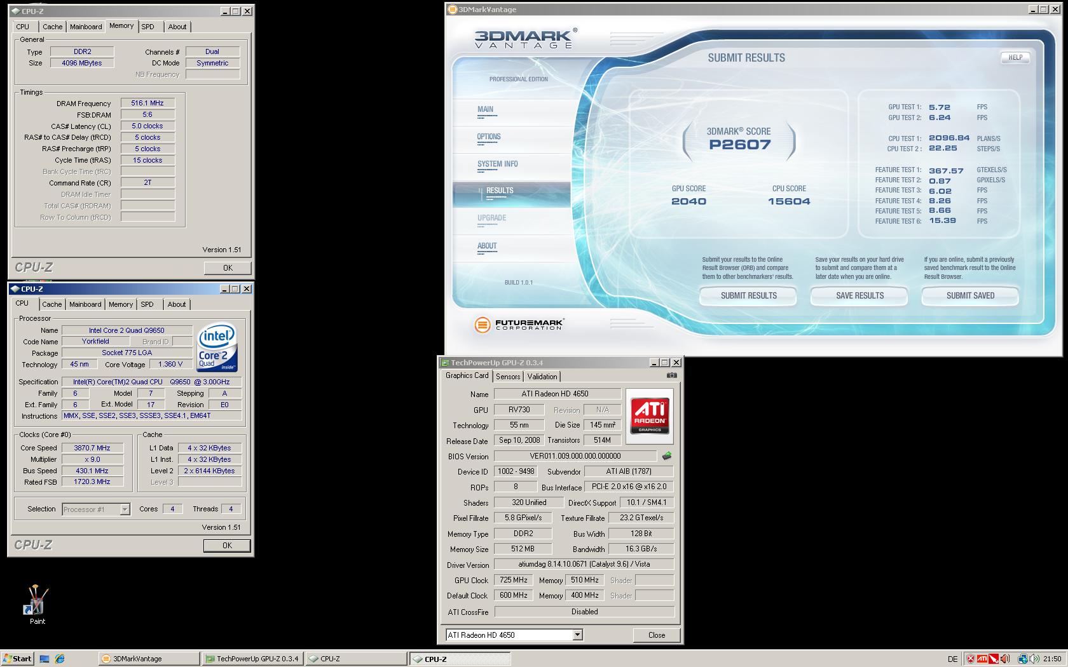Open Memory tab in bottom CPU-Z window
The height and width of the screenshot is (667, 1068).
pos(121,304)
